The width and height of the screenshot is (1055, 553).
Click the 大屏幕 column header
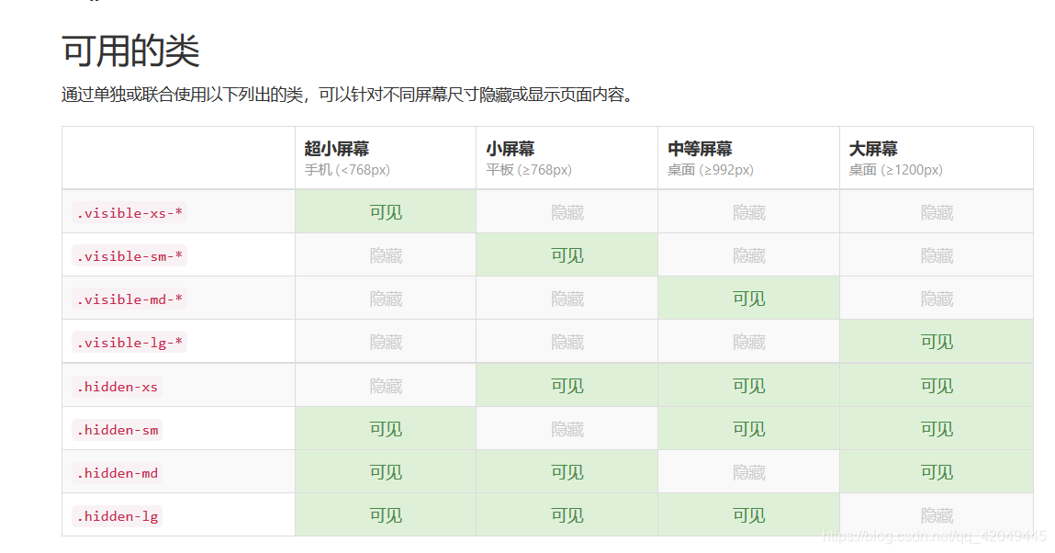click(937, 158)
